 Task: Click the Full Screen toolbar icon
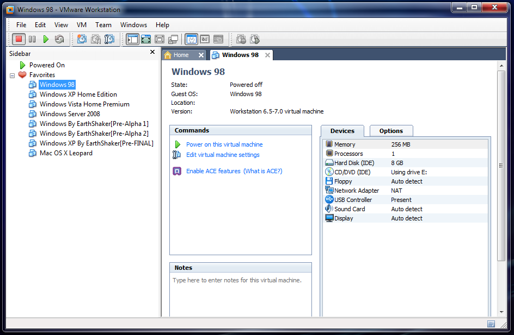tap(160, 39)
